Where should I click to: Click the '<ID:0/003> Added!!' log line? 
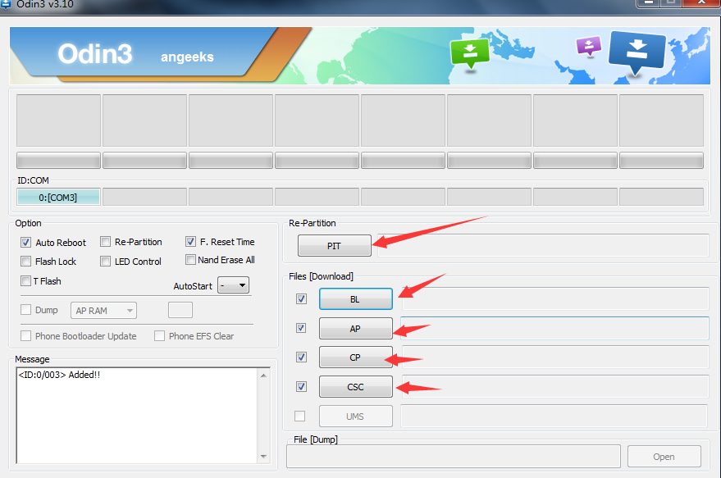(59, 375)
